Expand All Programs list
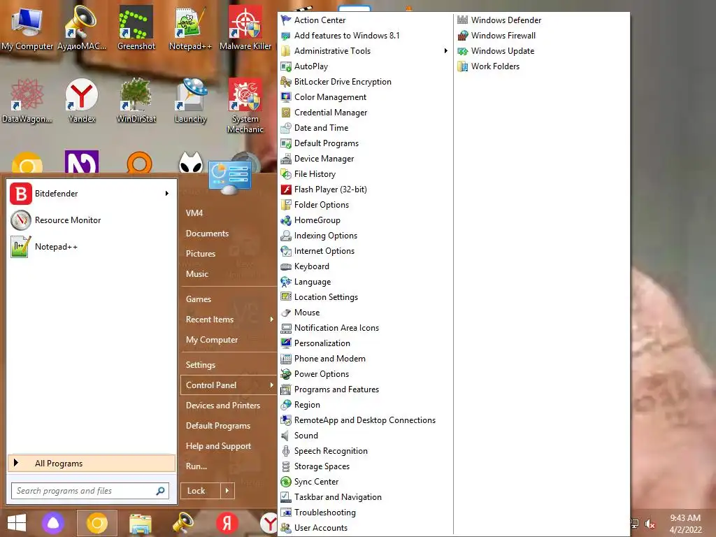 (92, 463)
